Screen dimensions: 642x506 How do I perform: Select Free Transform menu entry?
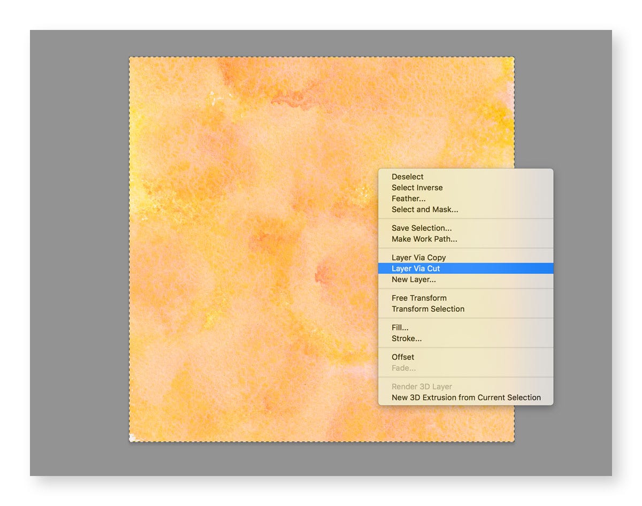tap(465, 298)
